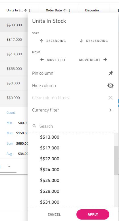
Task: Cancel the filter dialog
Action: coord(54,214)
